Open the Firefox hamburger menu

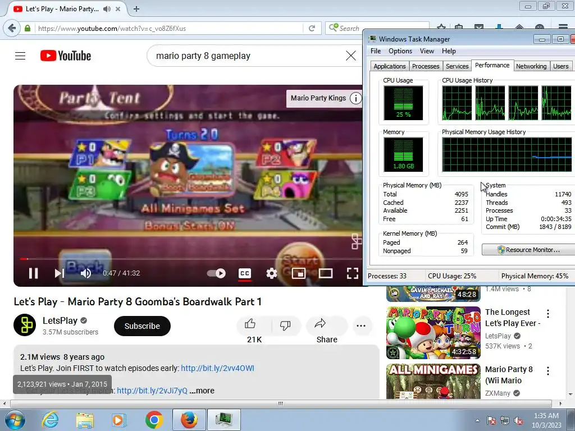(x=563, y=27)
